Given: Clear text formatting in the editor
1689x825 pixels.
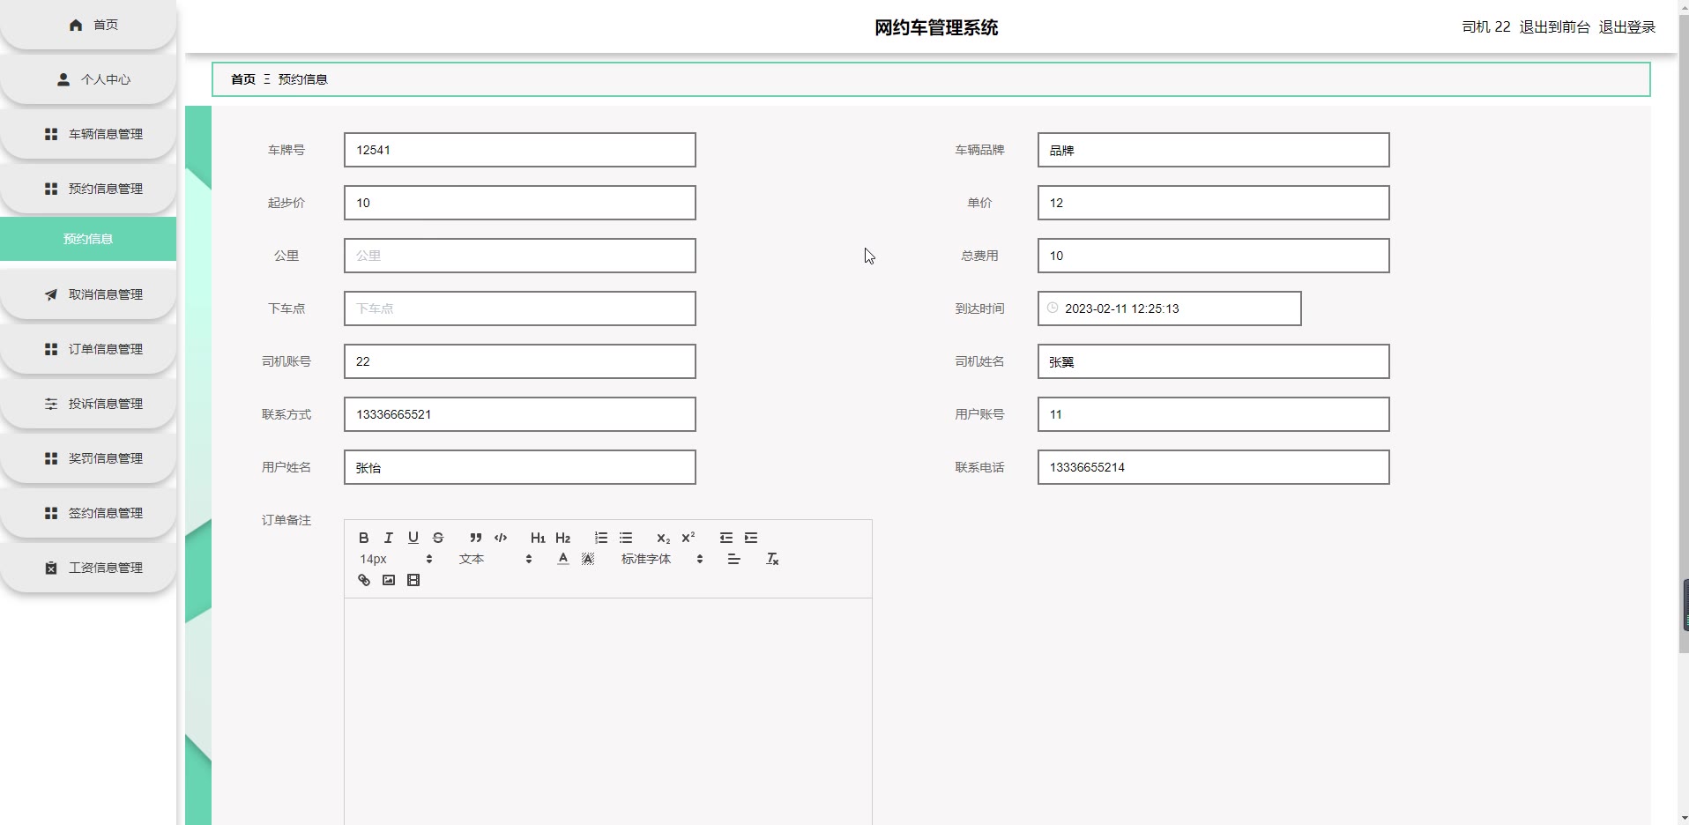Looking at the screenshot, I should pyautogui.click(x=772, y=559).
